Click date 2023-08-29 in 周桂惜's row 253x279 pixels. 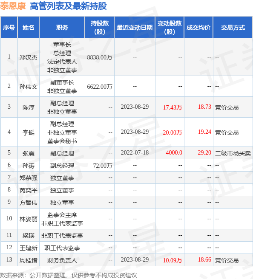point(135,259)
